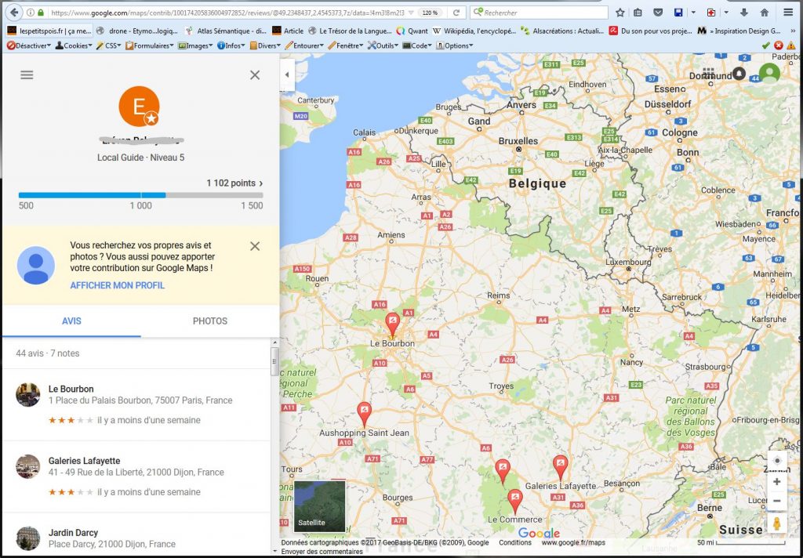This screenshot has width=803, height=558.
Task: Close the Local Guide profile panel
Action: (254, 75)
